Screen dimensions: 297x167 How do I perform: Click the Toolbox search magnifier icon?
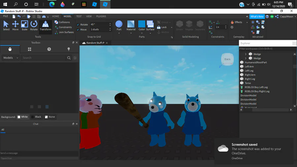click(x=69, y=58)
